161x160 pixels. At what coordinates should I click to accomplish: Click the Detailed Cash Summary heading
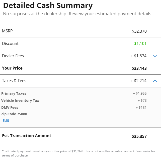pyautogui.click(x=48, y=6)
